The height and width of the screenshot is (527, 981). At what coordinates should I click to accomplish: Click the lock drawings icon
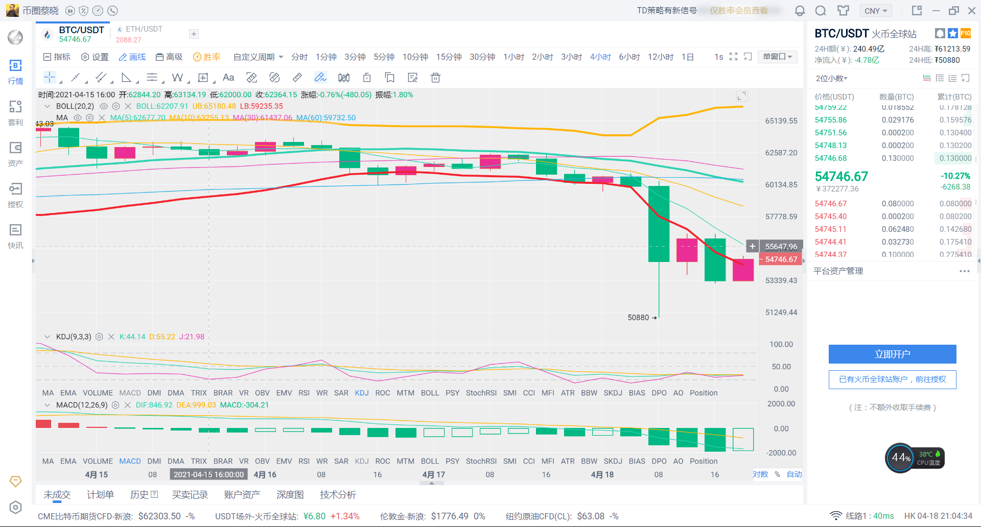367,78
